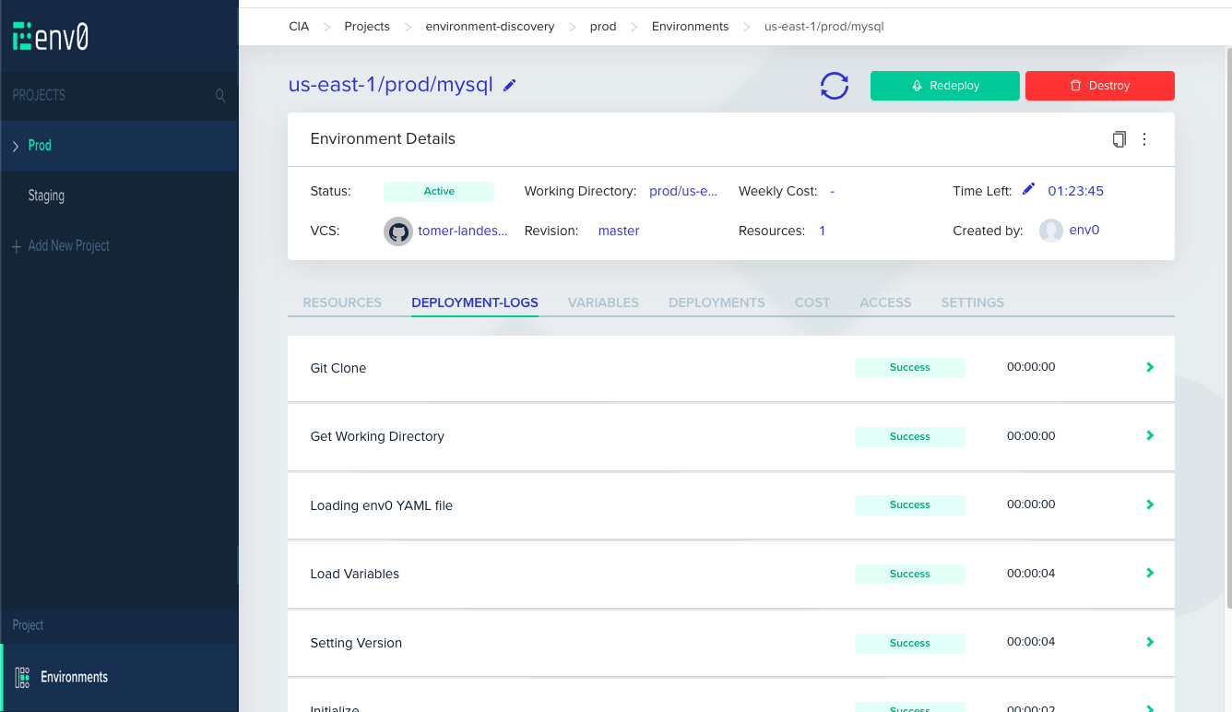The image size is (1232, 712).
Task: Open the ACCESS tab
Action: pyautogui.click(x=885, y=303)
